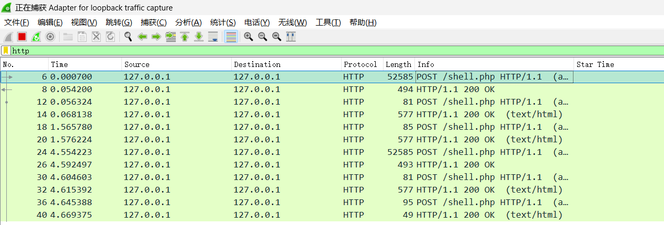
Task: Sort packets by the Length column header
Action: [x=398, y=64]
